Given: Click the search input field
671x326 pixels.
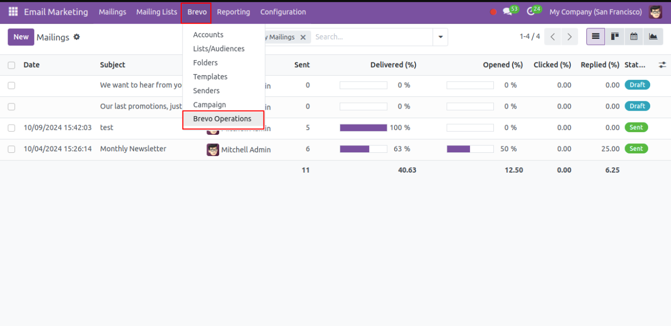Looking at the screenshot, I should [371, 37].
